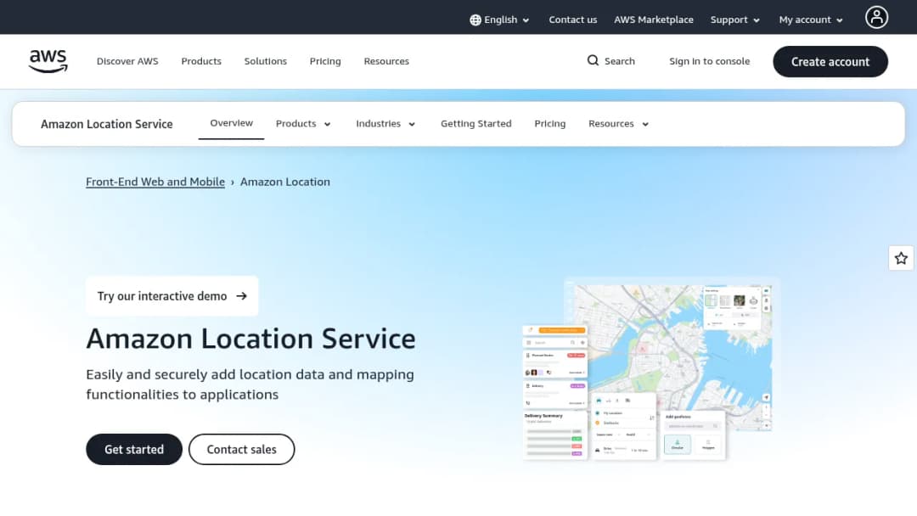Open Front-End Web and Mobile breadcrumb
Screen dimensions: 917x516
pyautogui.click(x=155, y=182)
